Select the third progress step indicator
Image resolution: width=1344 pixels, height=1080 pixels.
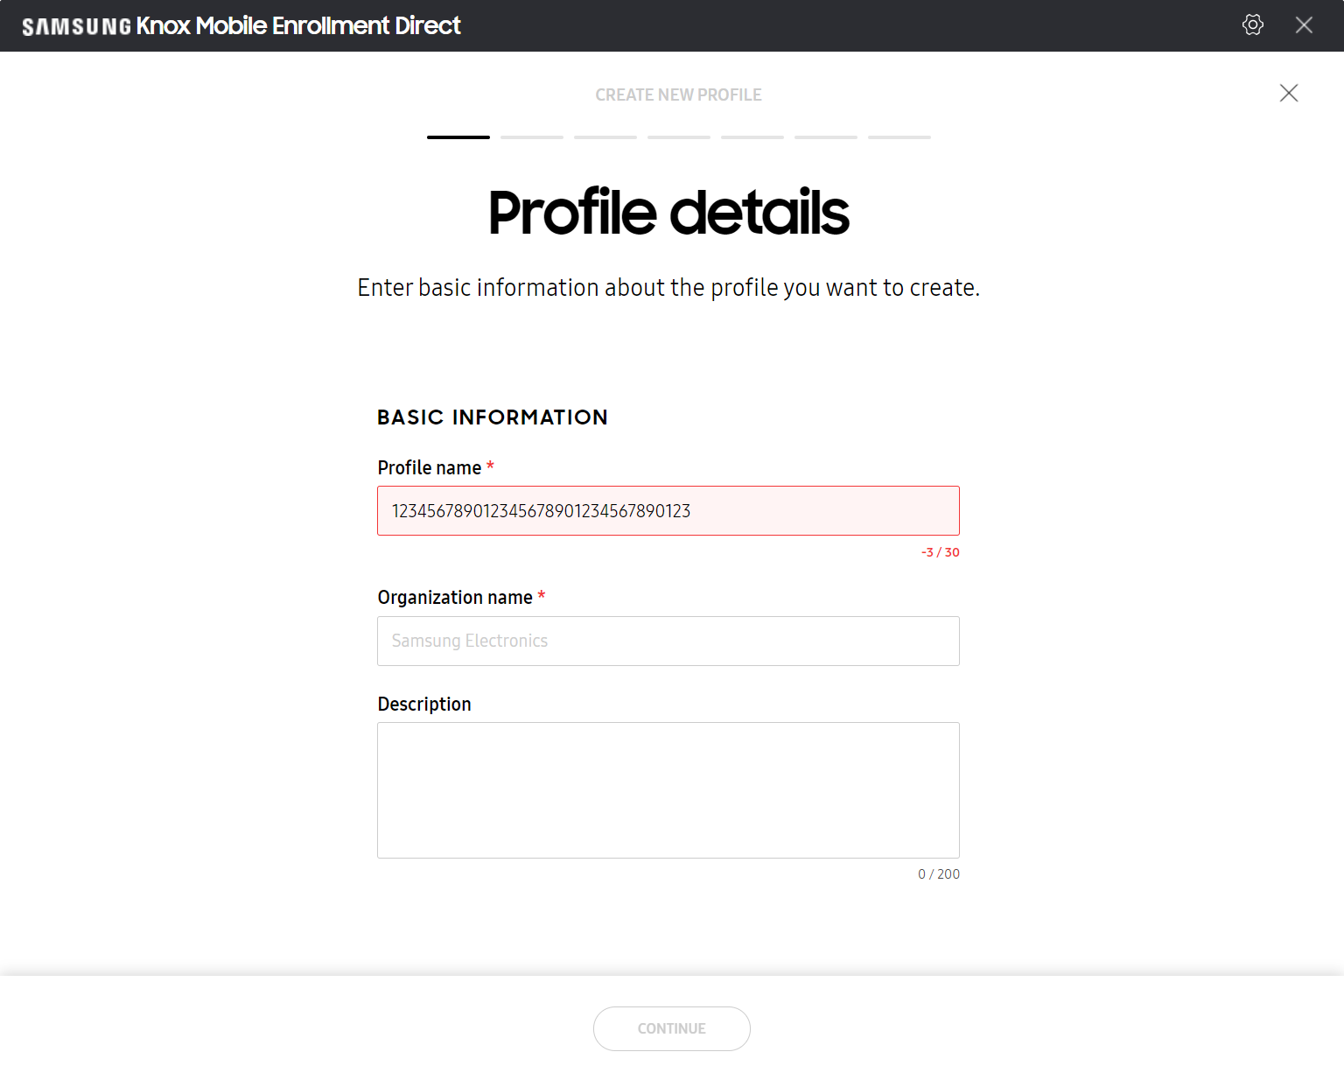[x=605, y=137]
